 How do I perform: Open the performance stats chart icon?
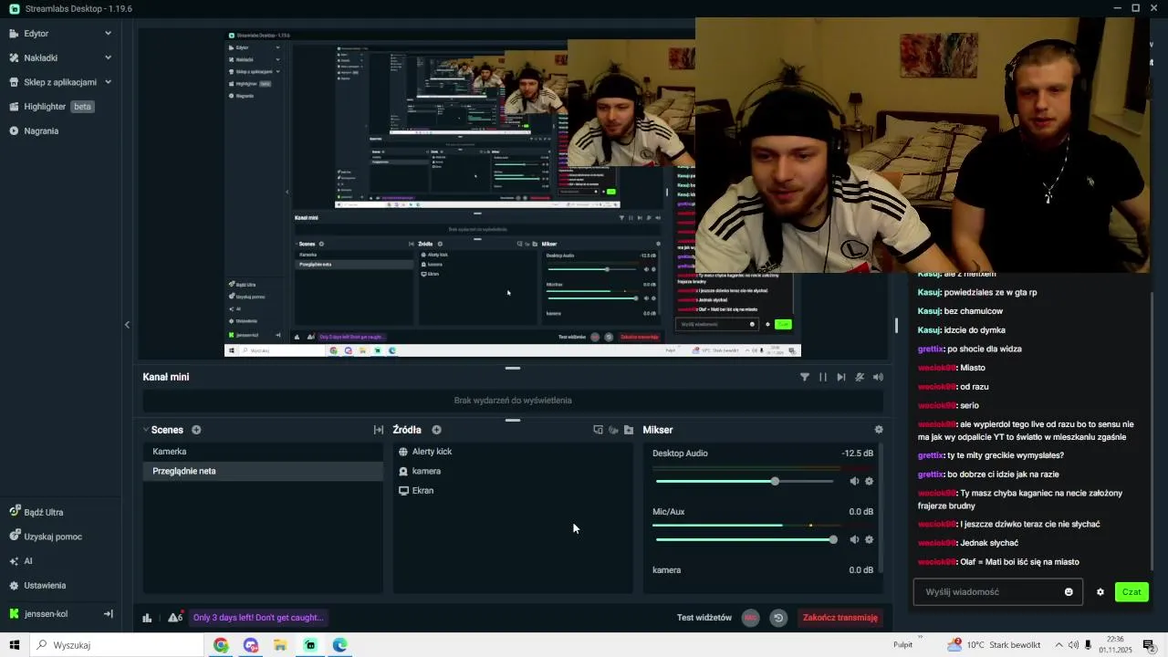point(147,618)
